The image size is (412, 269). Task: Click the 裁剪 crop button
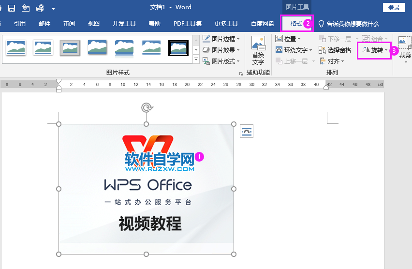pyautogui.click(x=405, y=49)
